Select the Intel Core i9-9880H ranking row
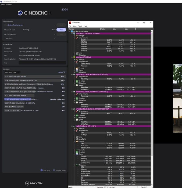Viewport: 182px width, 188px height. point(35,103)
